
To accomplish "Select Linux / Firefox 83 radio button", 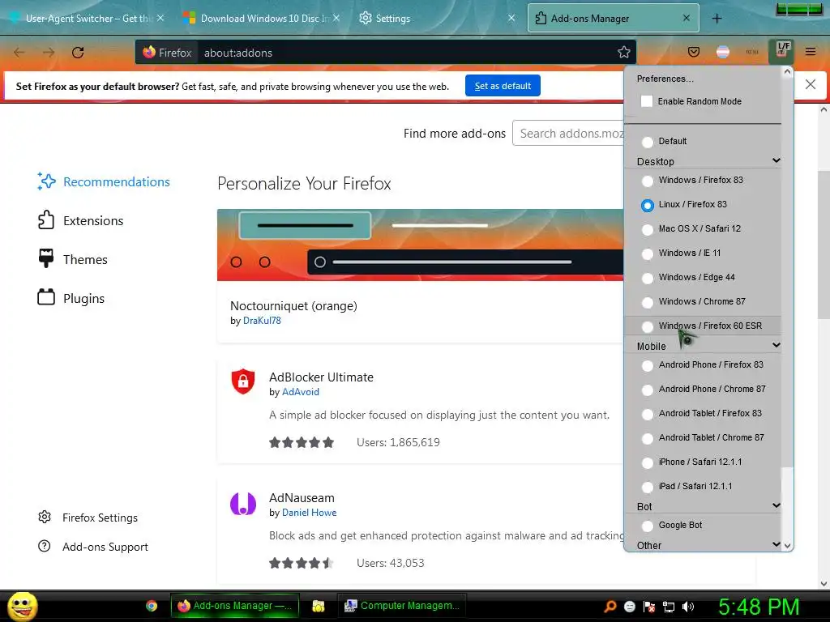I will (x=647, y=205).
